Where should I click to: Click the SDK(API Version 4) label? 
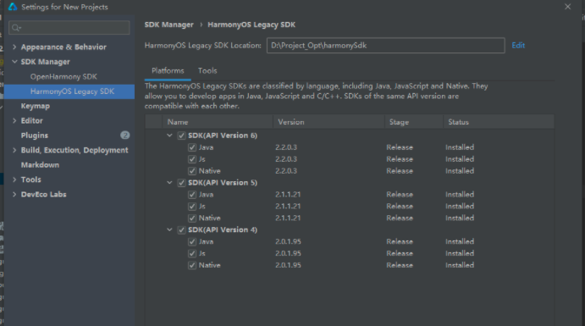(x=223, y=229)
